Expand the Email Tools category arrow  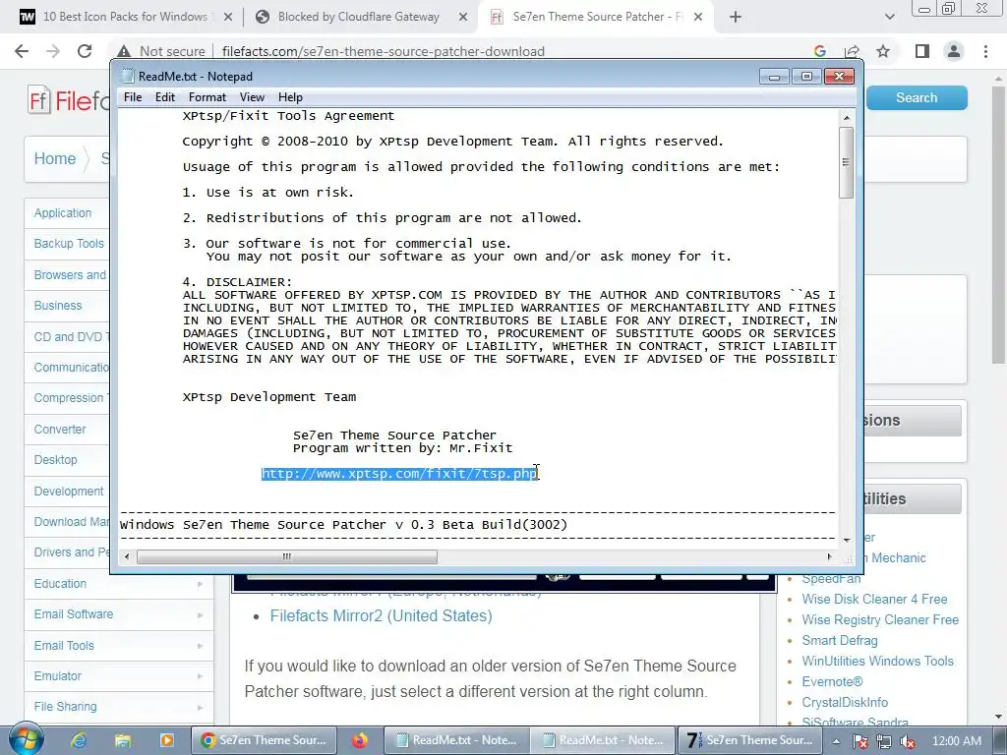pyautogui.click(x=200, y=646)
